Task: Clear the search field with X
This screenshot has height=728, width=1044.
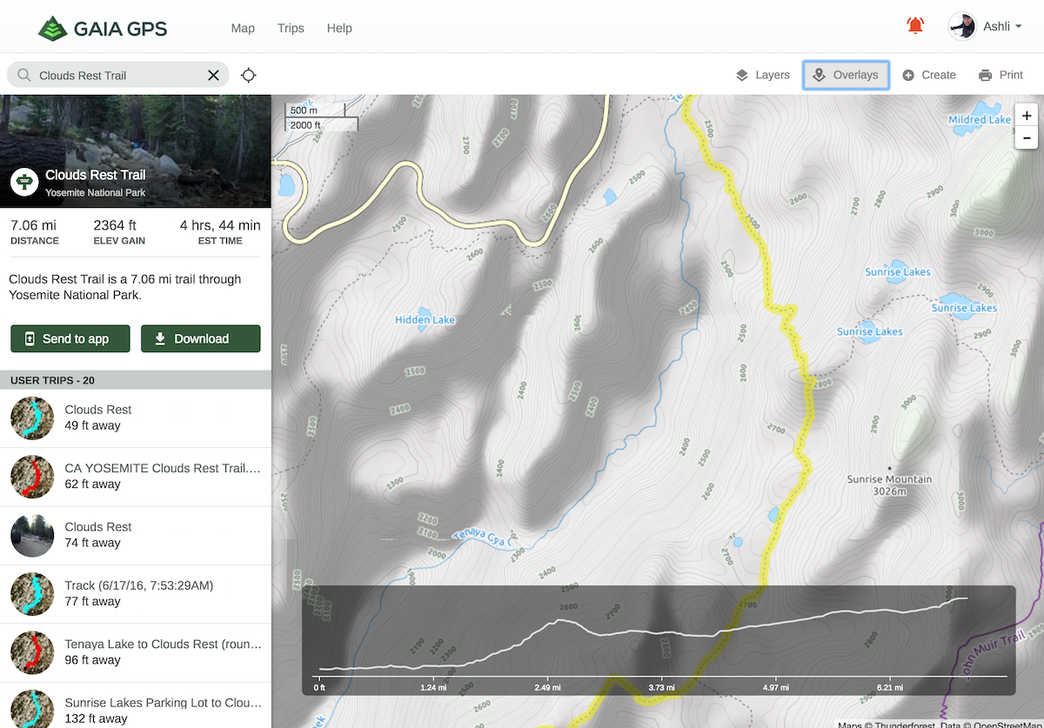Action: coord(213,75)
